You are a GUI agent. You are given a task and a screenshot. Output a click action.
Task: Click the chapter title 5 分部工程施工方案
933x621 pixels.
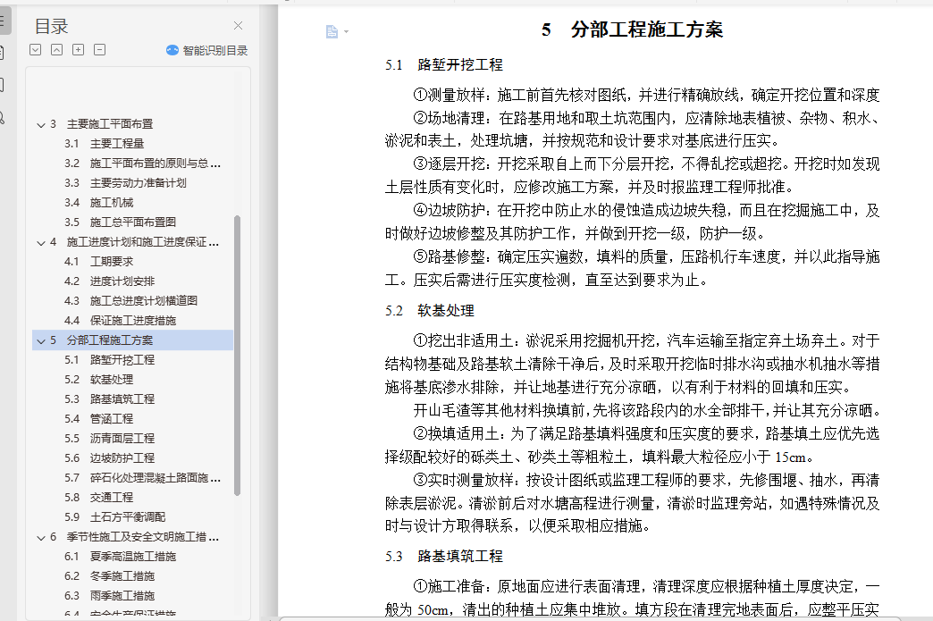coord(632,29)
